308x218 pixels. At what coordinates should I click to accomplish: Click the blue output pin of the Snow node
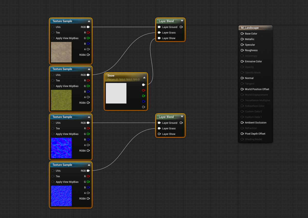[x=143, y=101]
